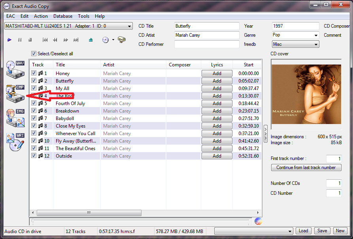
Task: Uncheck track 3 My All checkbox
Action: [x=34, y=88]
